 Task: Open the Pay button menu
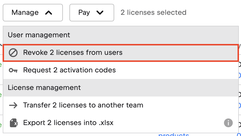click(x=84, y=13)
